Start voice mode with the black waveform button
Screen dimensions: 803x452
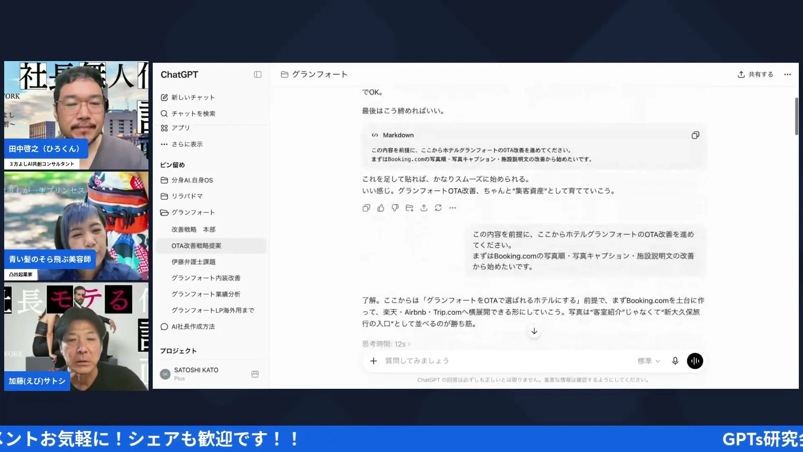(695, 361)
